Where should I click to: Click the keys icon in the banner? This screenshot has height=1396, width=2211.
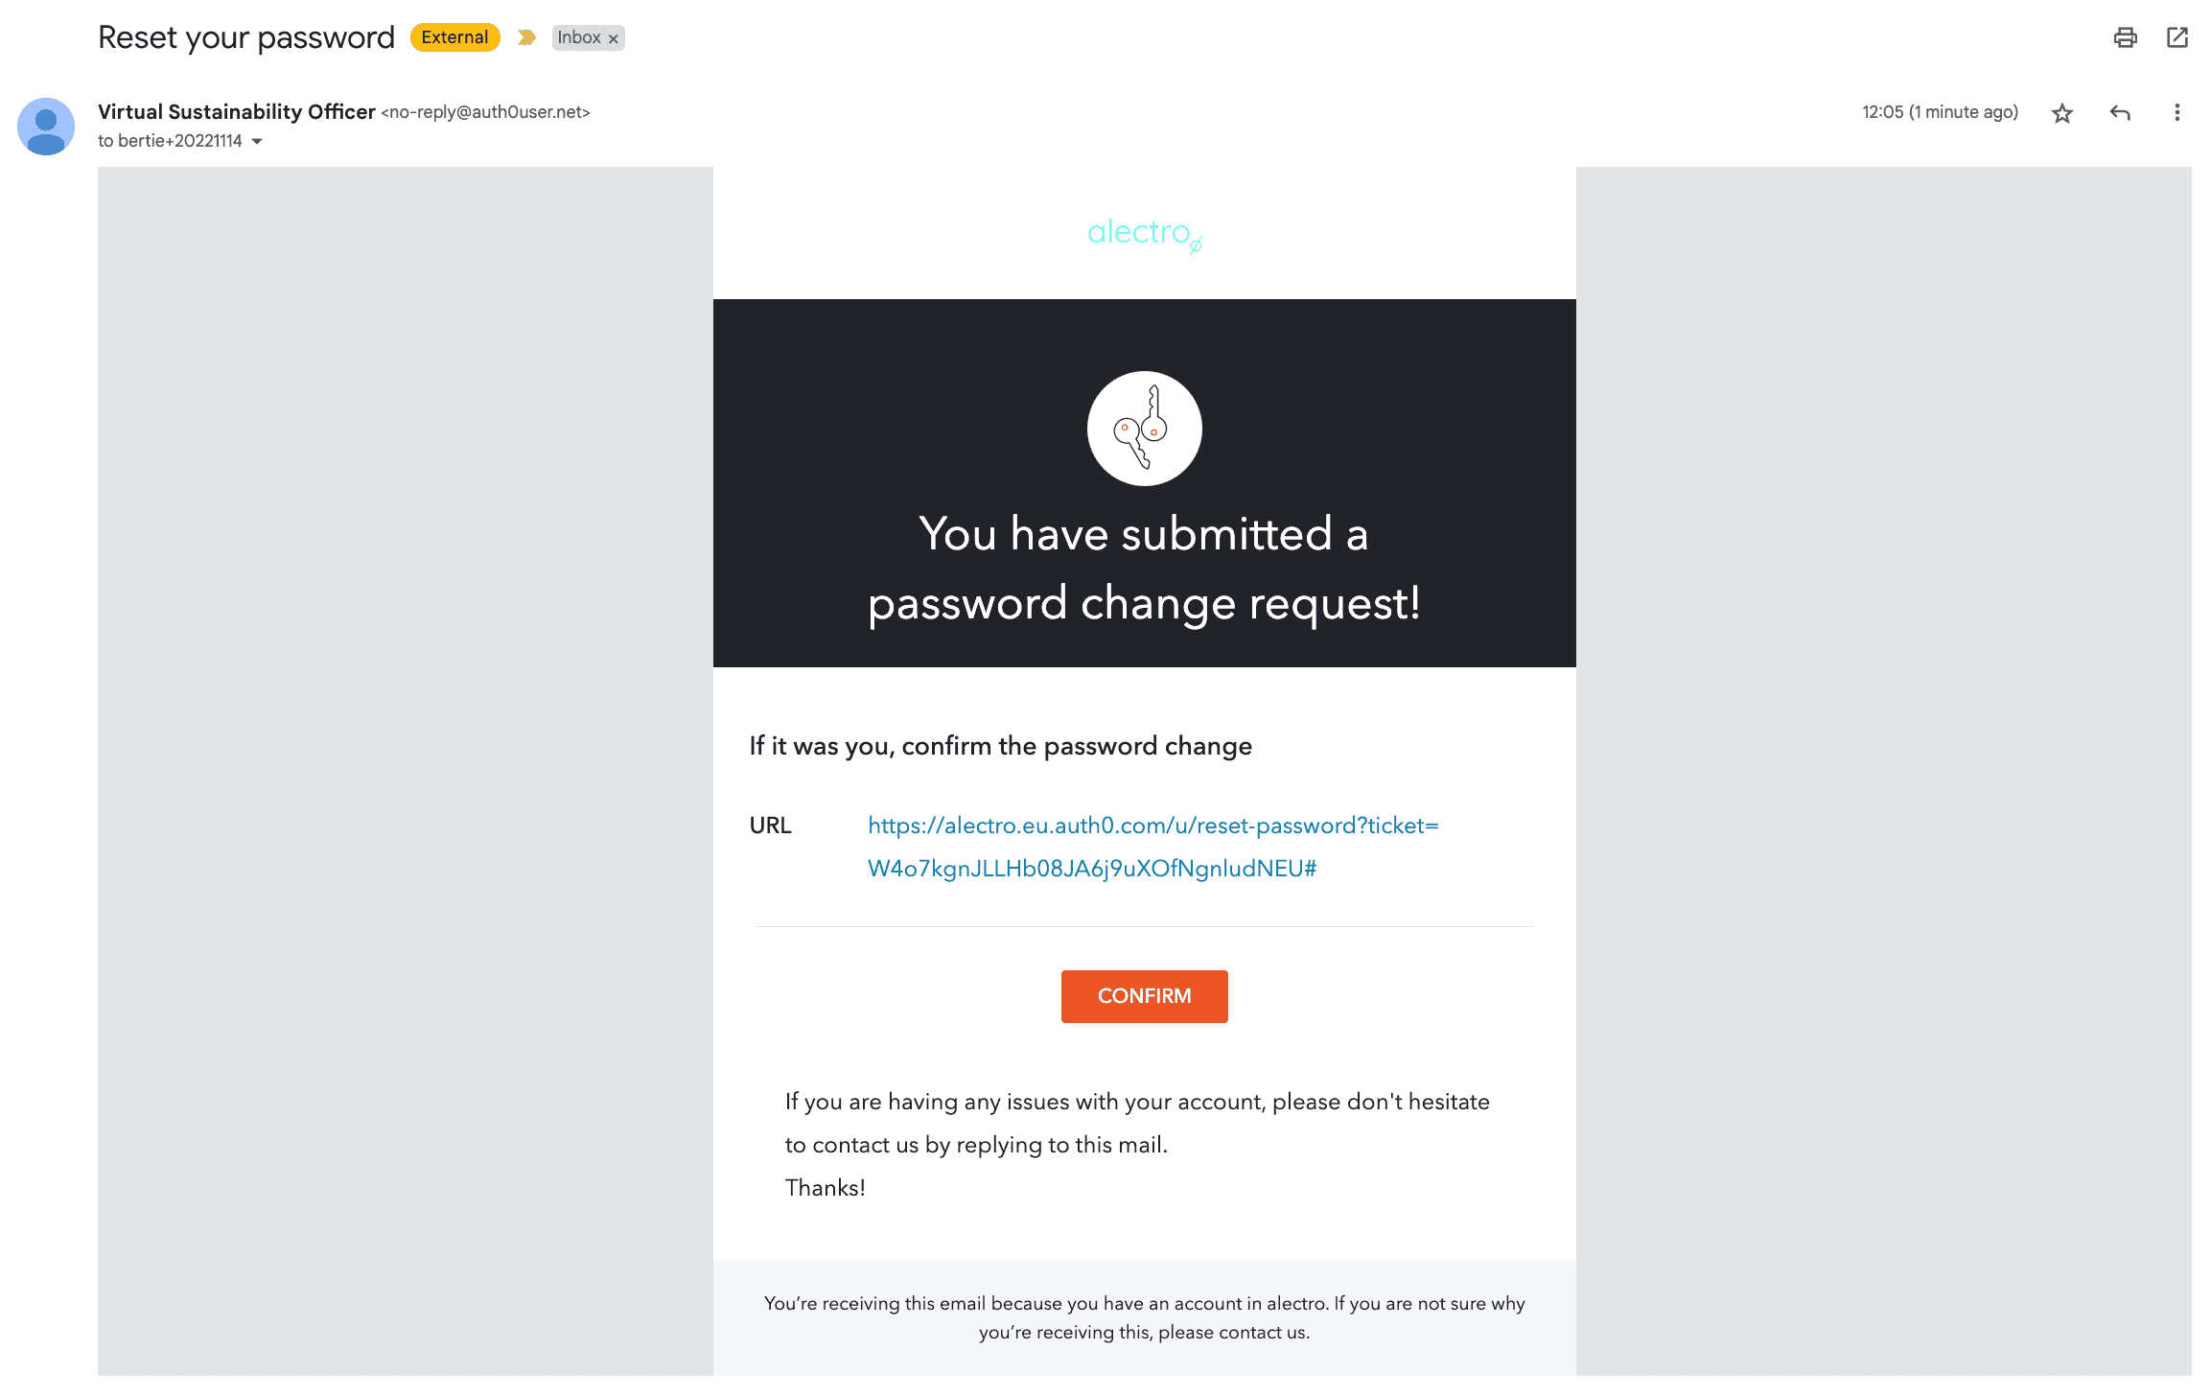click(x=1144, y=429)
